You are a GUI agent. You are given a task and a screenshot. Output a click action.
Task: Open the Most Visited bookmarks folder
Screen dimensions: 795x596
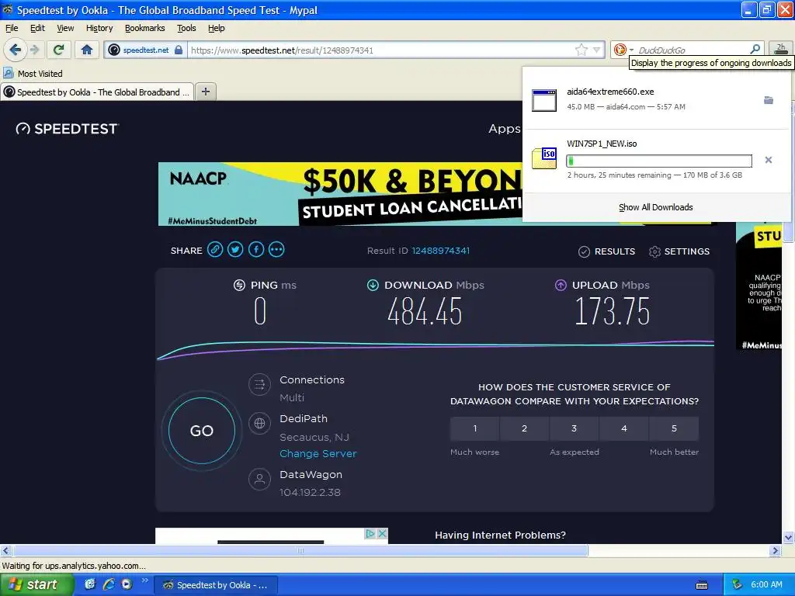pyautogui.click(x=33, y=74)
